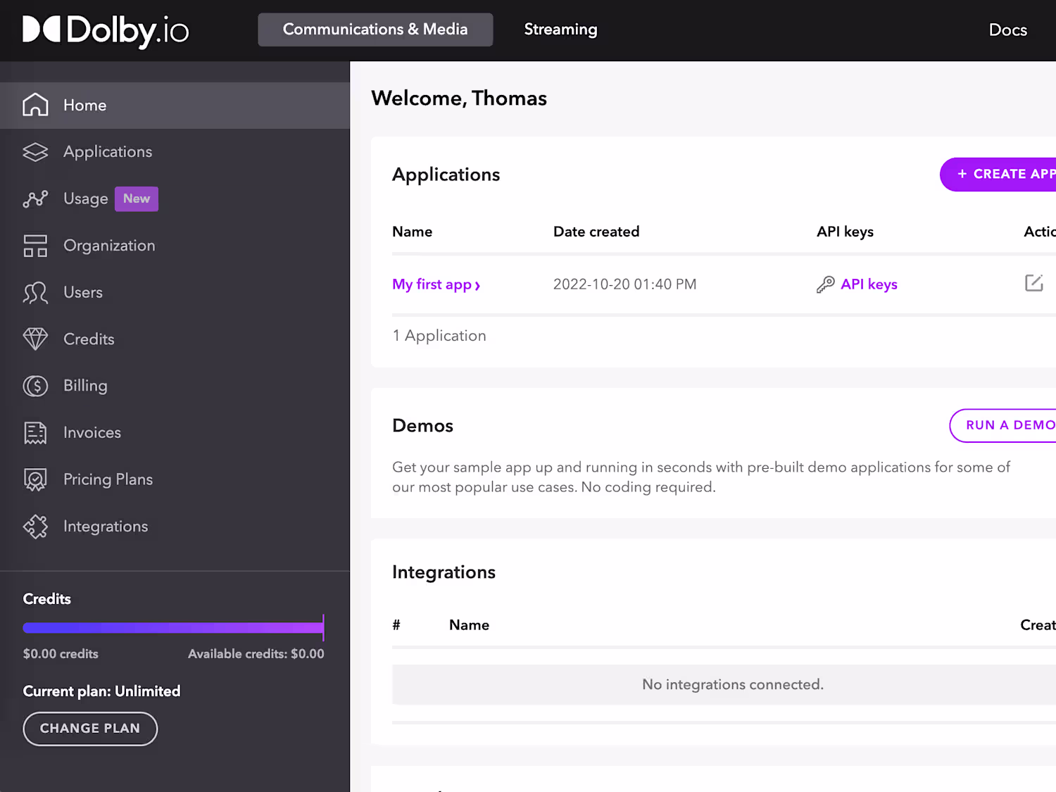Click the $0.00 credits label

[x=61, y=654]
